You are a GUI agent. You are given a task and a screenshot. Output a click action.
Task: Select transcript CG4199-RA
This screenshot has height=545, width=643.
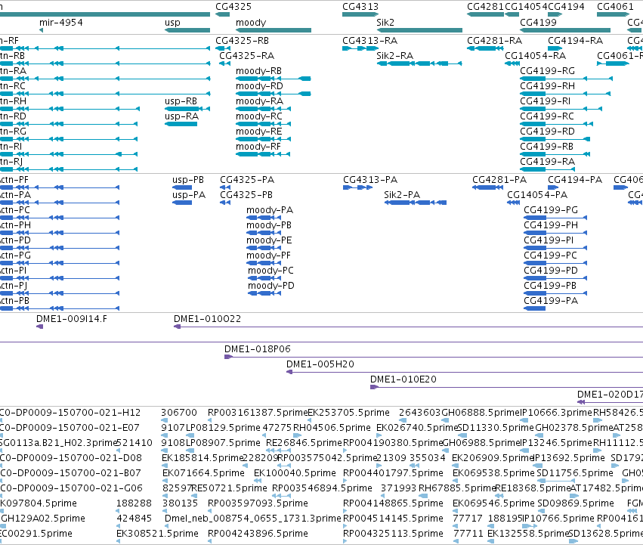tap(548, 169)
